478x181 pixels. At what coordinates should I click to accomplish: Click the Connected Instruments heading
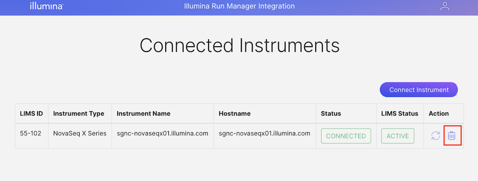pos(239,45)
